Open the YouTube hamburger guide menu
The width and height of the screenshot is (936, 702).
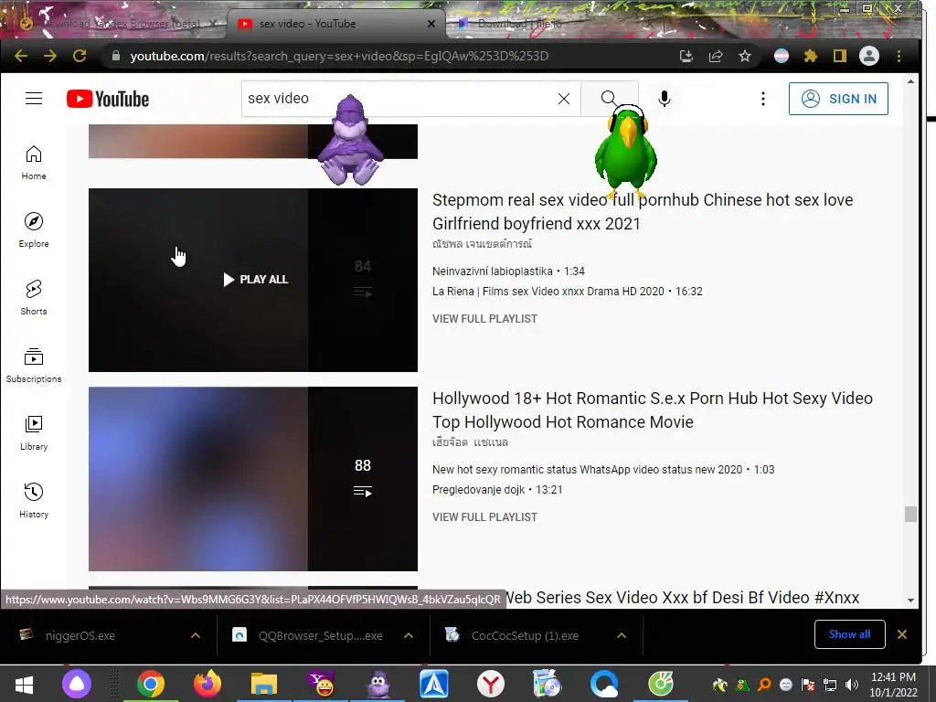(34, 99)
